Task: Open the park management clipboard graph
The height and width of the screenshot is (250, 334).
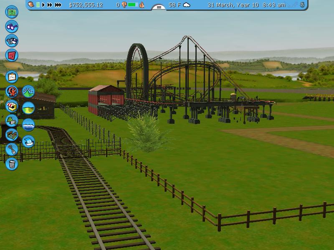Action: click(x=12, y=77)
